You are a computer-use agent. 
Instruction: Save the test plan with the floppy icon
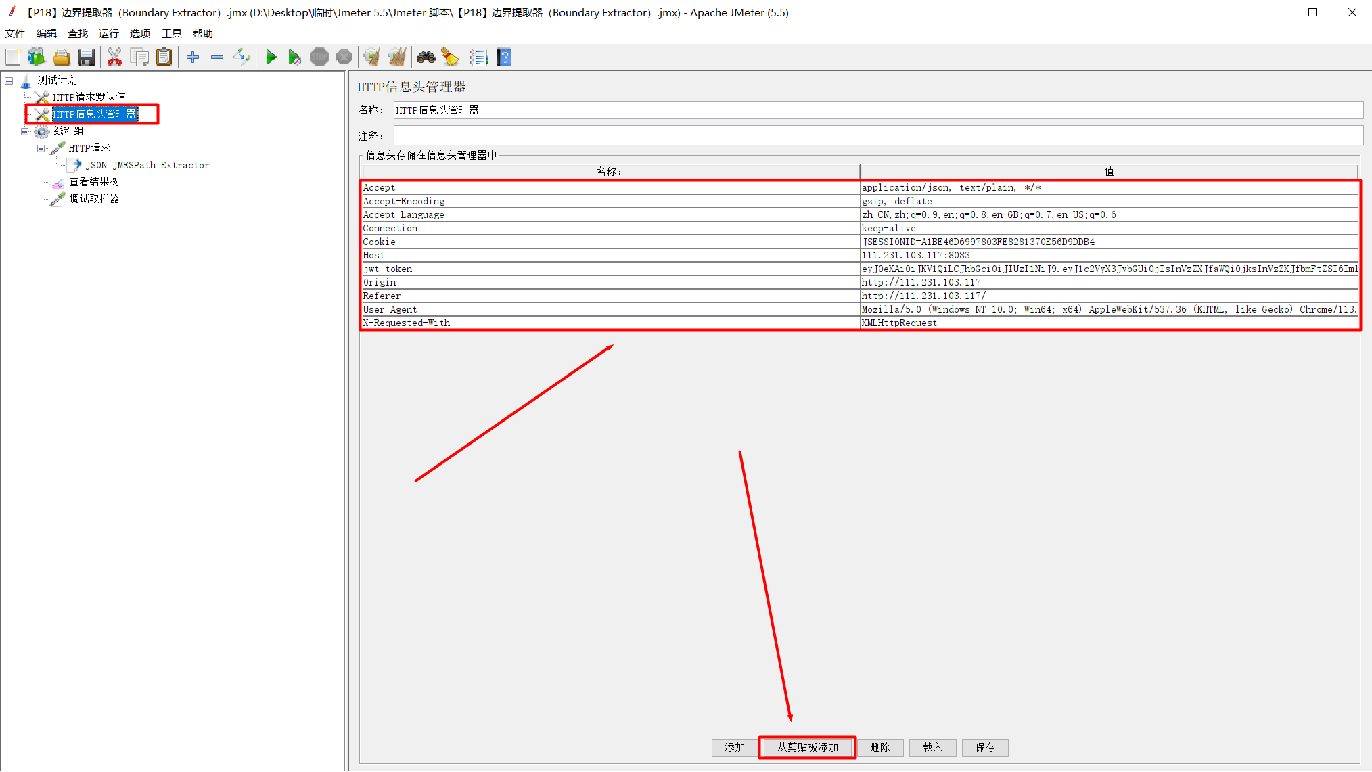(x=86, y=58)
